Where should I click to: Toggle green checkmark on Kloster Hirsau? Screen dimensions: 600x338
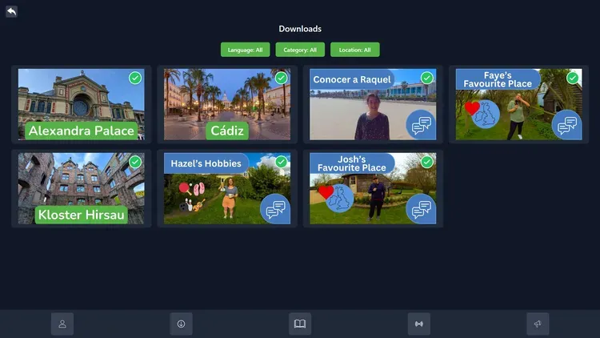click(135, 162)
